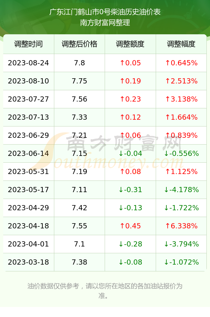Click the 调整幅度 column header
This screenshot has height=317, width=210.
[181, 44]
